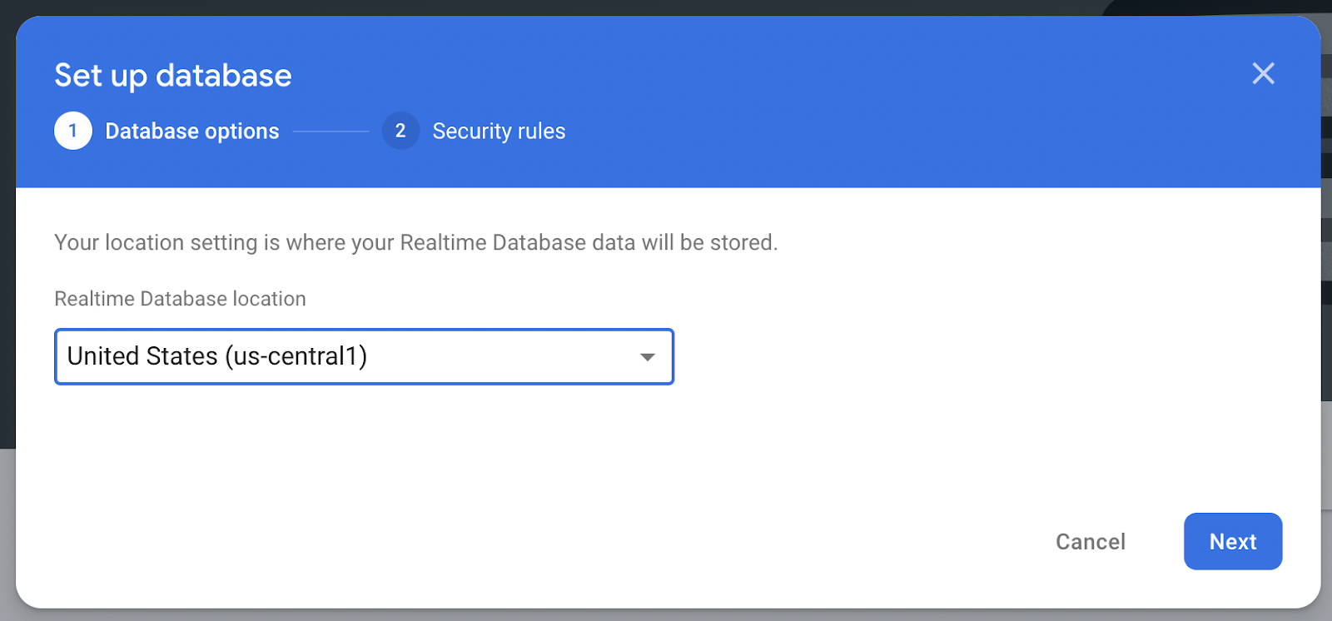This screenshot has width=1332, height=621.
Task: Click the dark backdrop left of the dialog
Action: pos(7,250)
